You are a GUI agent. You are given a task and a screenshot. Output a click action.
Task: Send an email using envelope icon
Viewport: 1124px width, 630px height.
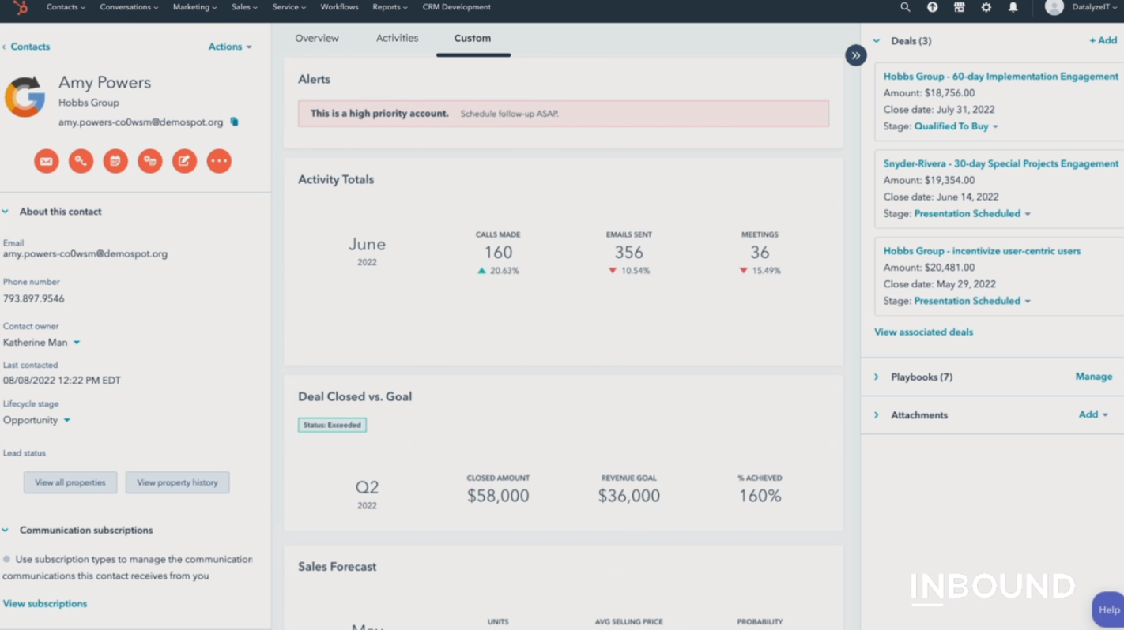click(46, 161)
